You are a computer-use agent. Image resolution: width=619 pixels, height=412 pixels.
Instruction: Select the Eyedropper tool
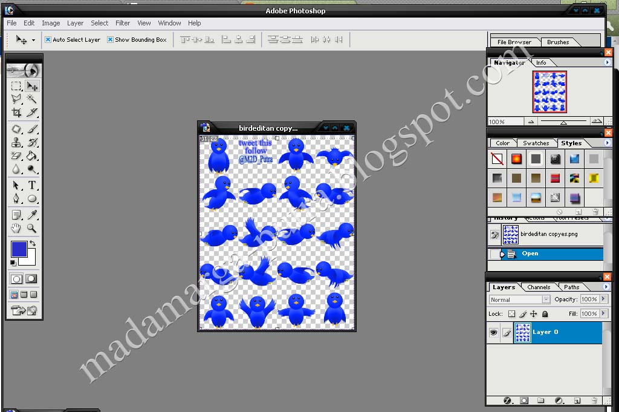[32, 215]
